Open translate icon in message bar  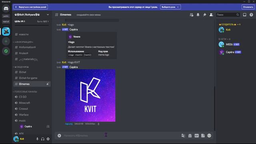pos(183,136)
